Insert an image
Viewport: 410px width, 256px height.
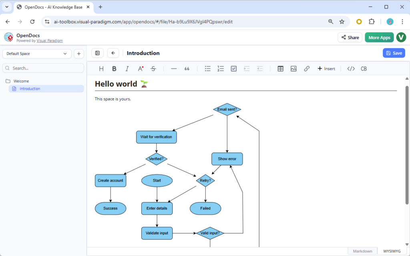pyautogui.click(x=293, y=68)
